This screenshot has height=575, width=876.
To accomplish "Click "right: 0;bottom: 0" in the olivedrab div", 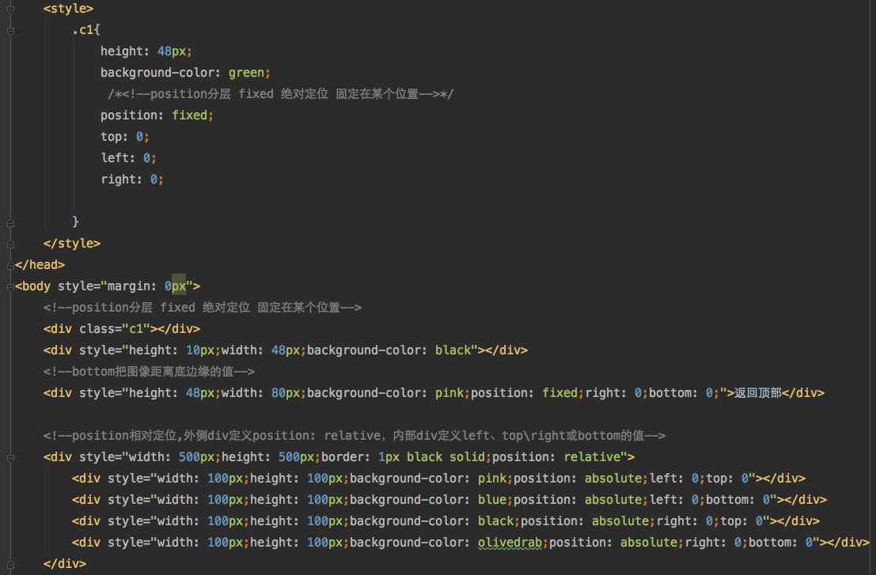I will point(748,543).
